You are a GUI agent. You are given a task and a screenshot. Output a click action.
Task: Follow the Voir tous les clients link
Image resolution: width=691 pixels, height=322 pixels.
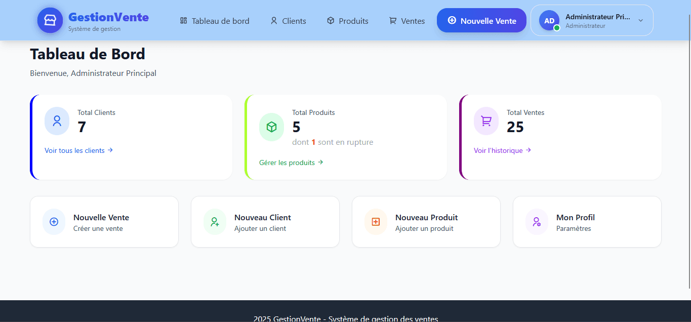point(78,150)
